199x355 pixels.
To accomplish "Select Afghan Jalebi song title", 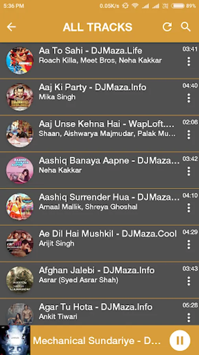I will click(x=97, y=270).
